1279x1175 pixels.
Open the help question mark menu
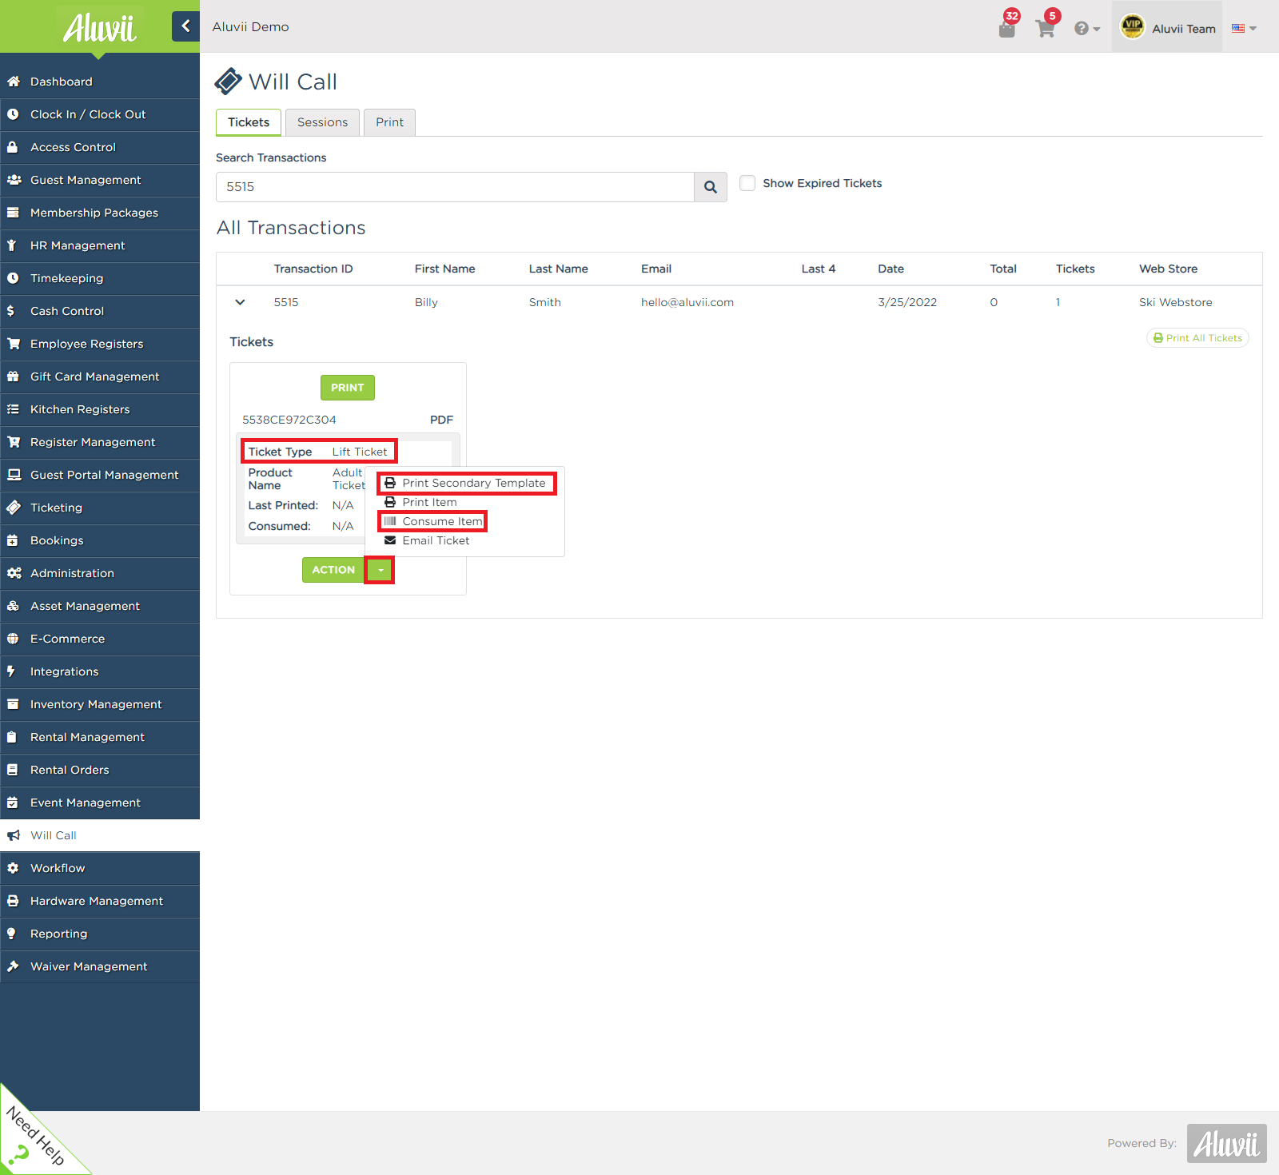1087,29
